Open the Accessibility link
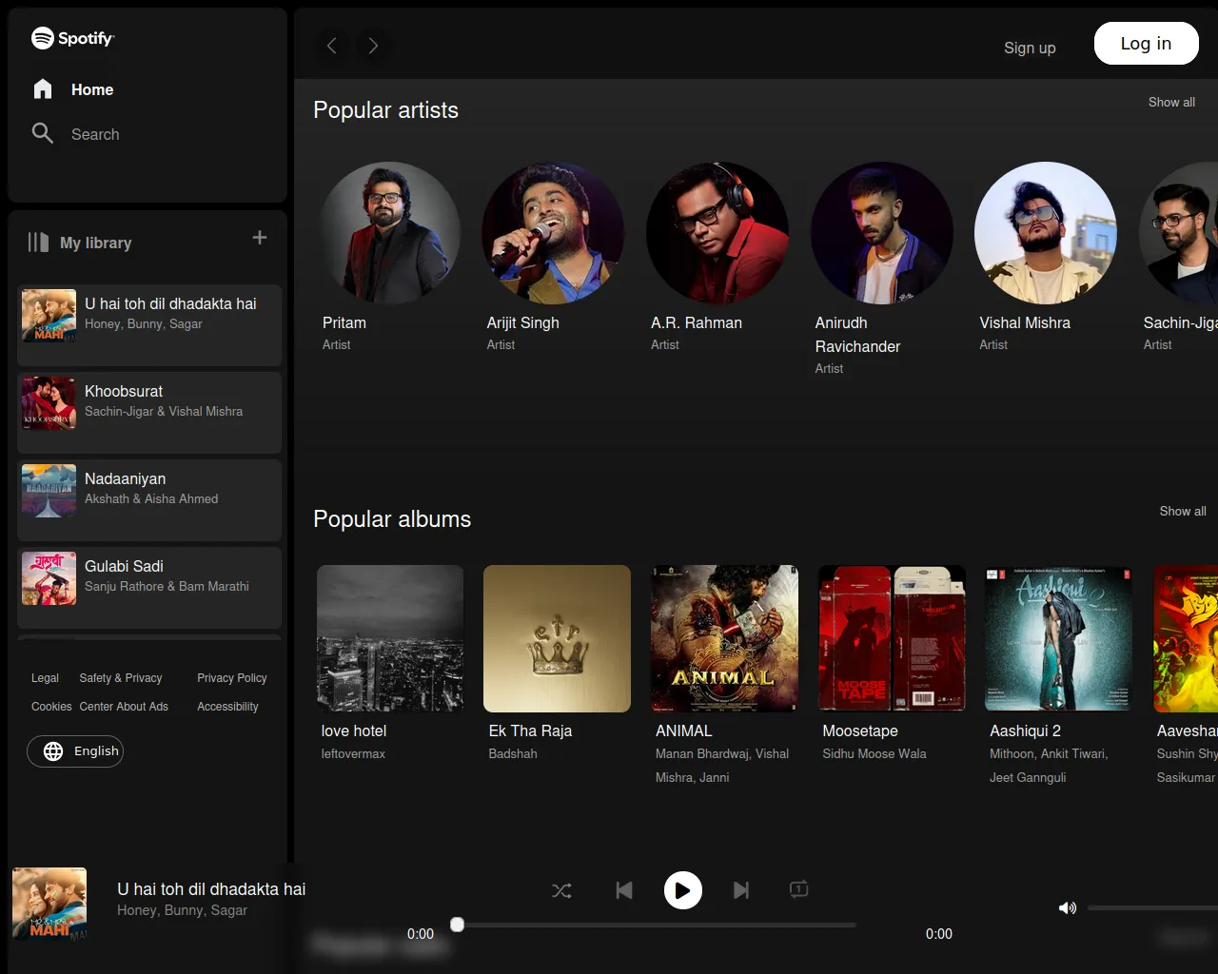Image resolution: width=1218 pixels, height=974 pixels. coord(227,707)
